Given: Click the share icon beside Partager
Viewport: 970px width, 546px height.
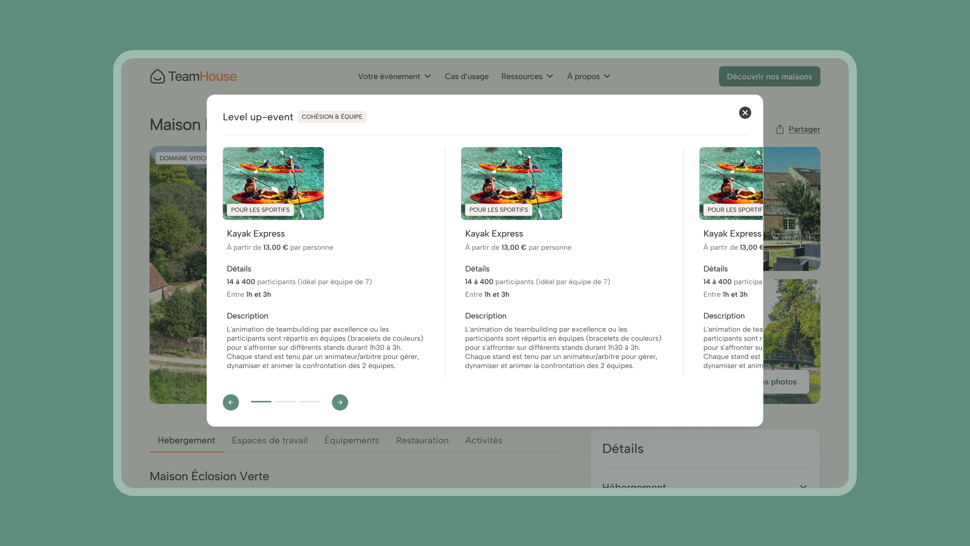Looking at the screenshot, I should pos(780,129).
